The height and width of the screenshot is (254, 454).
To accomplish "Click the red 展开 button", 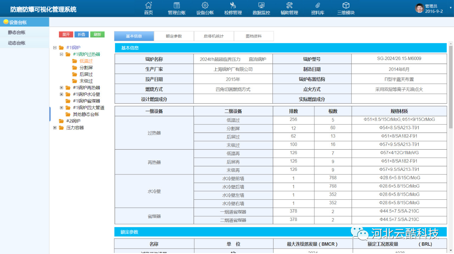I will 66,34.
